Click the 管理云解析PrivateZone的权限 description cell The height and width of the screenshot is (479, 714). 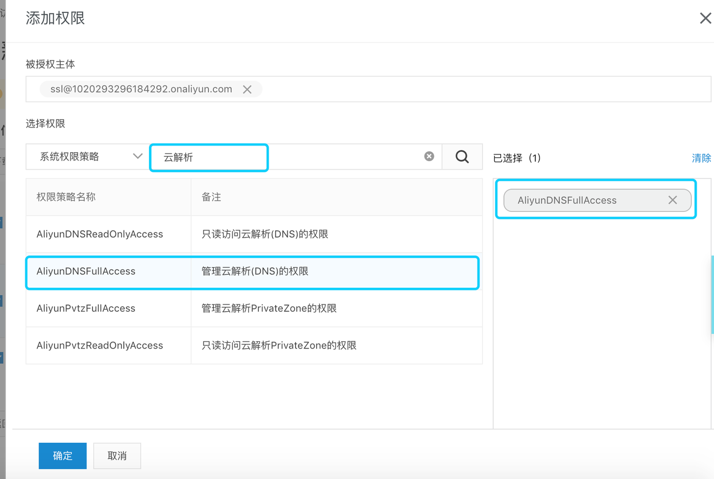click(x=269, y=308)
